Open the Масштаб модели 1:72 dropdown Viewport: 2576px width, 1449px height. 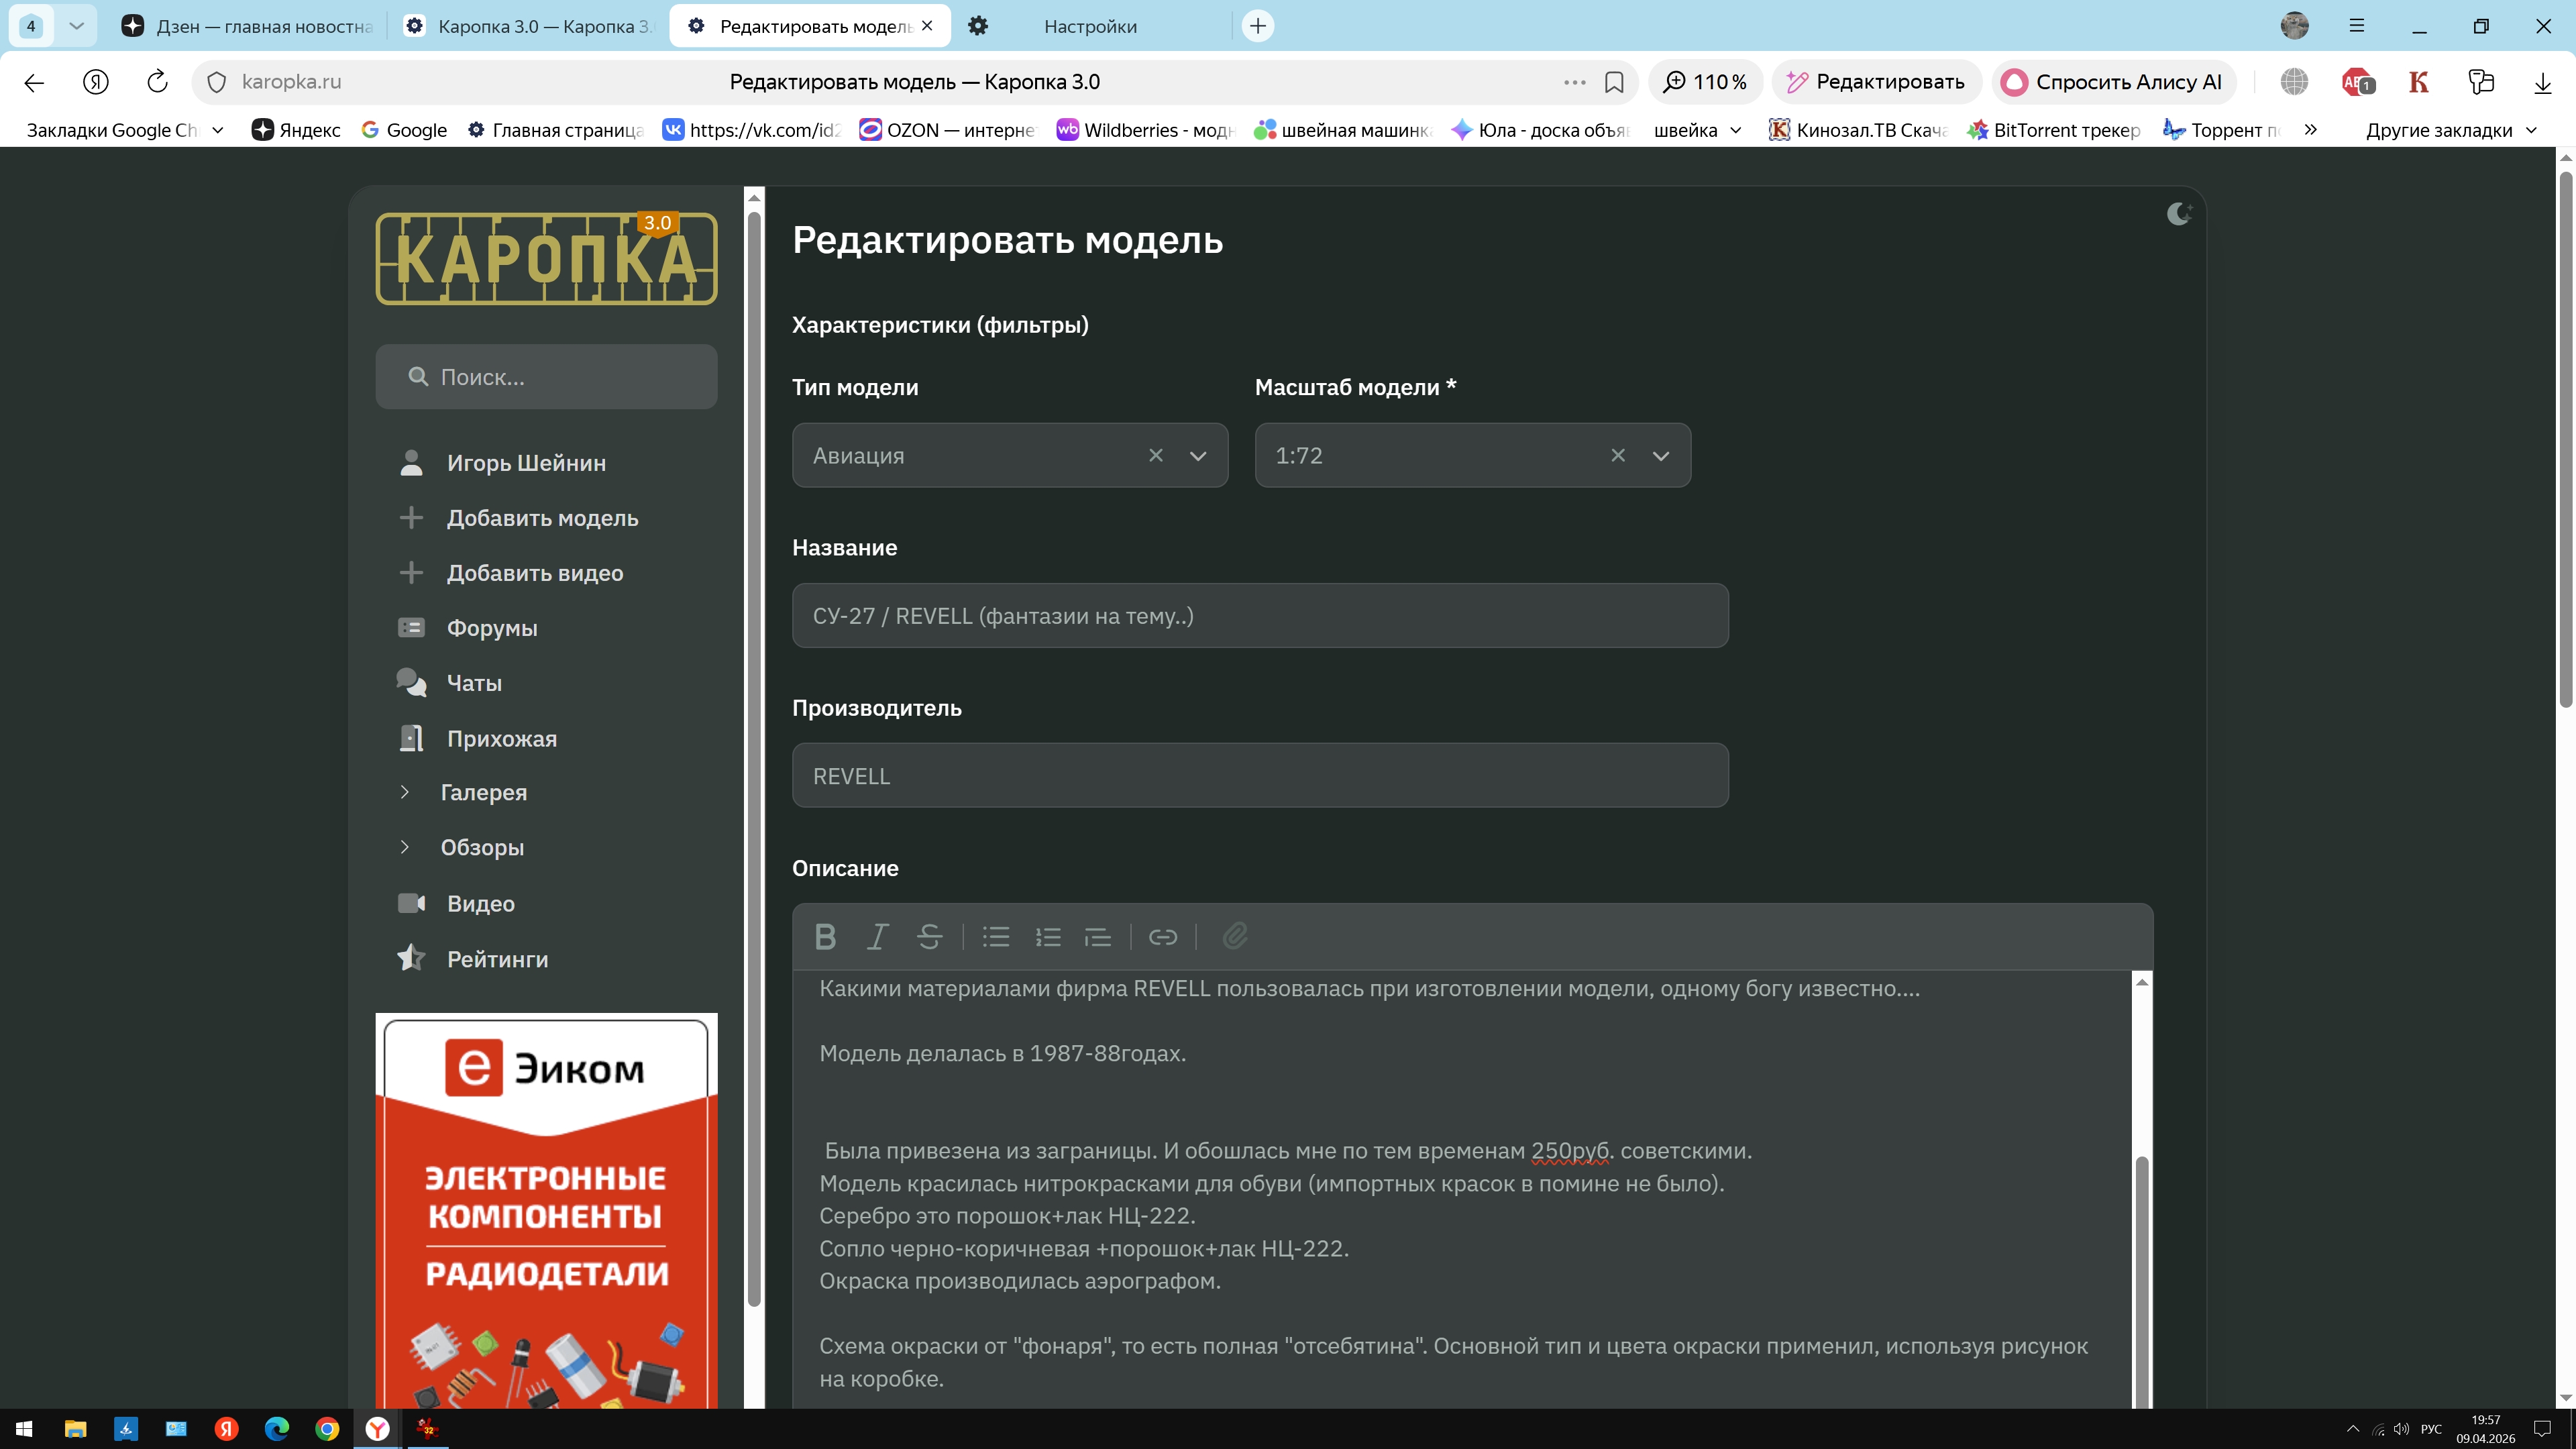point(1660,456)
